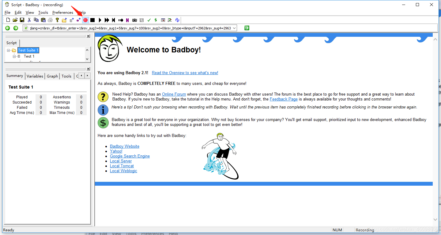
Task: Toggle the red Record button
Action: click(85, 20)
